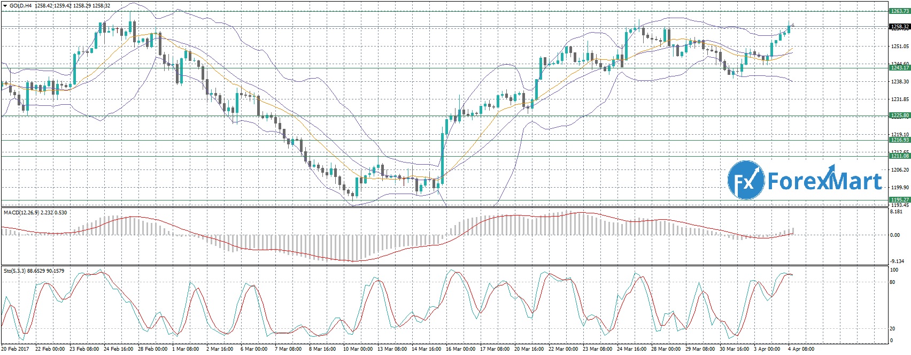911x355 pixels.
Task: Click the 1216.93 support level price tag
Action: [x=899, y=140]
